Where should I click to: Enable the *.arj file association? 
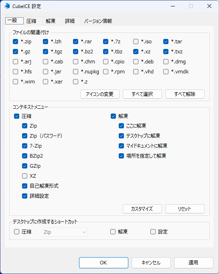(x=15, y=61)
